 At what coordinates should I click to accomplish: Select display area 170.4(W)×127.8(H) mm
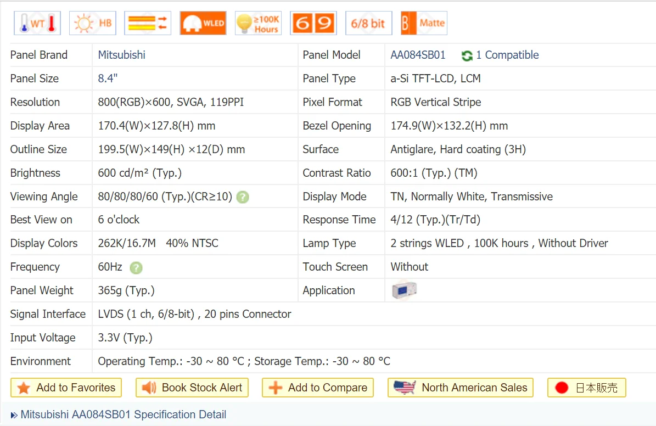point(156,126)
